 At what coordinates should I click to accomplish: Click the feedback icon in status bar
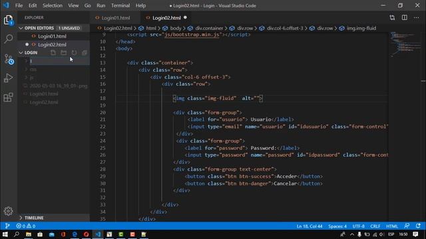pos(407,226)
